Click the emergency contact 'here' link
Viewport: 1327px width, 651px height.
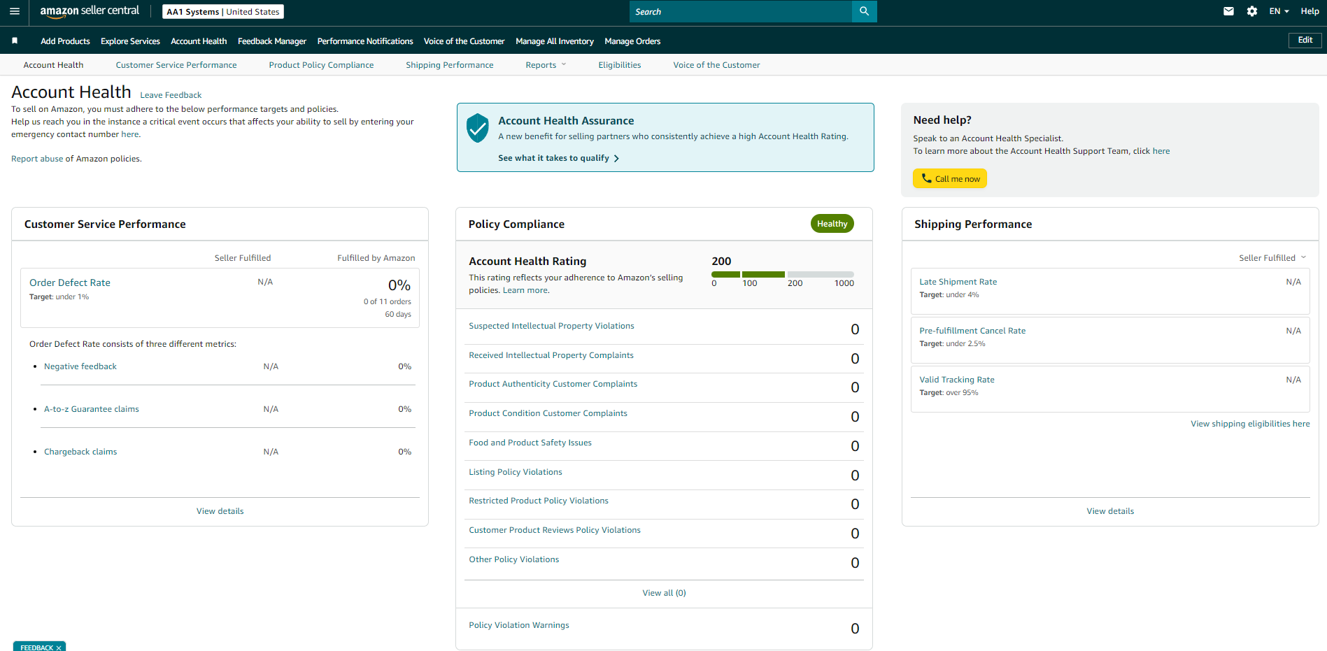130,134
